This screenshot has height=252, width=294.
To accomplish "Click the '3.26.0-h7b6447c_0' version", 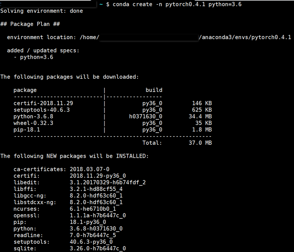I will point(98,248).
